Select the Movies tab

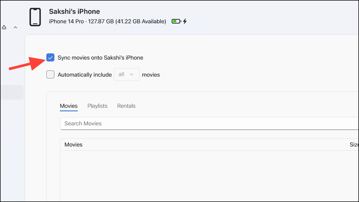(68, 106)
